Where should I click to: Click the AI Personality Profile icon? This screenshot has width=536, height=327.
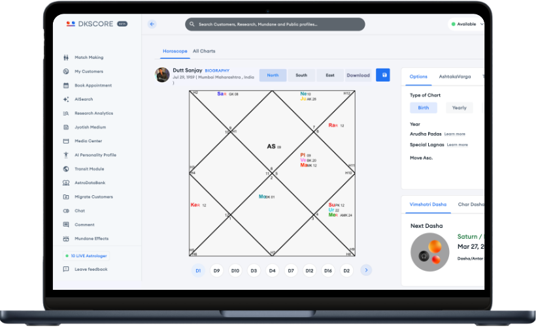click(x=66, y=155)
